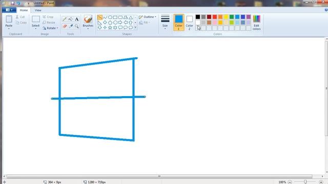
Task: Switch to the Home tab
Action: tap(24, 10)
